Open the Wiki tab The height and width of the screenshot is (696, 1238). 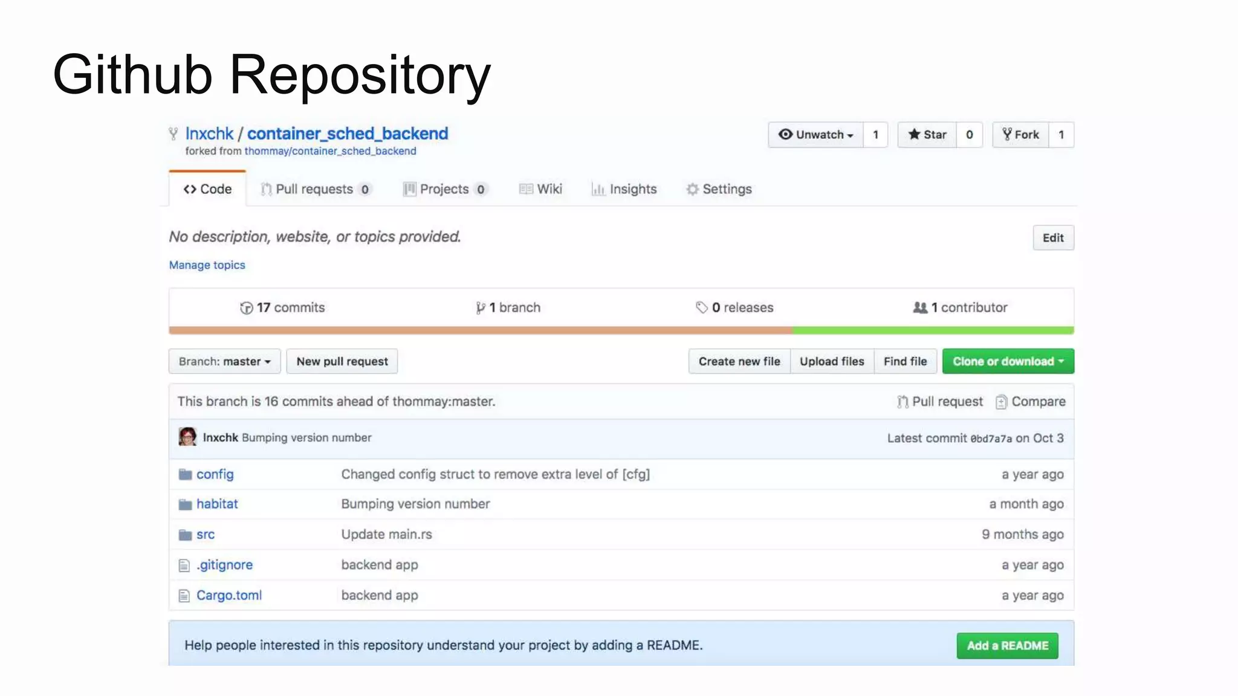540,189
